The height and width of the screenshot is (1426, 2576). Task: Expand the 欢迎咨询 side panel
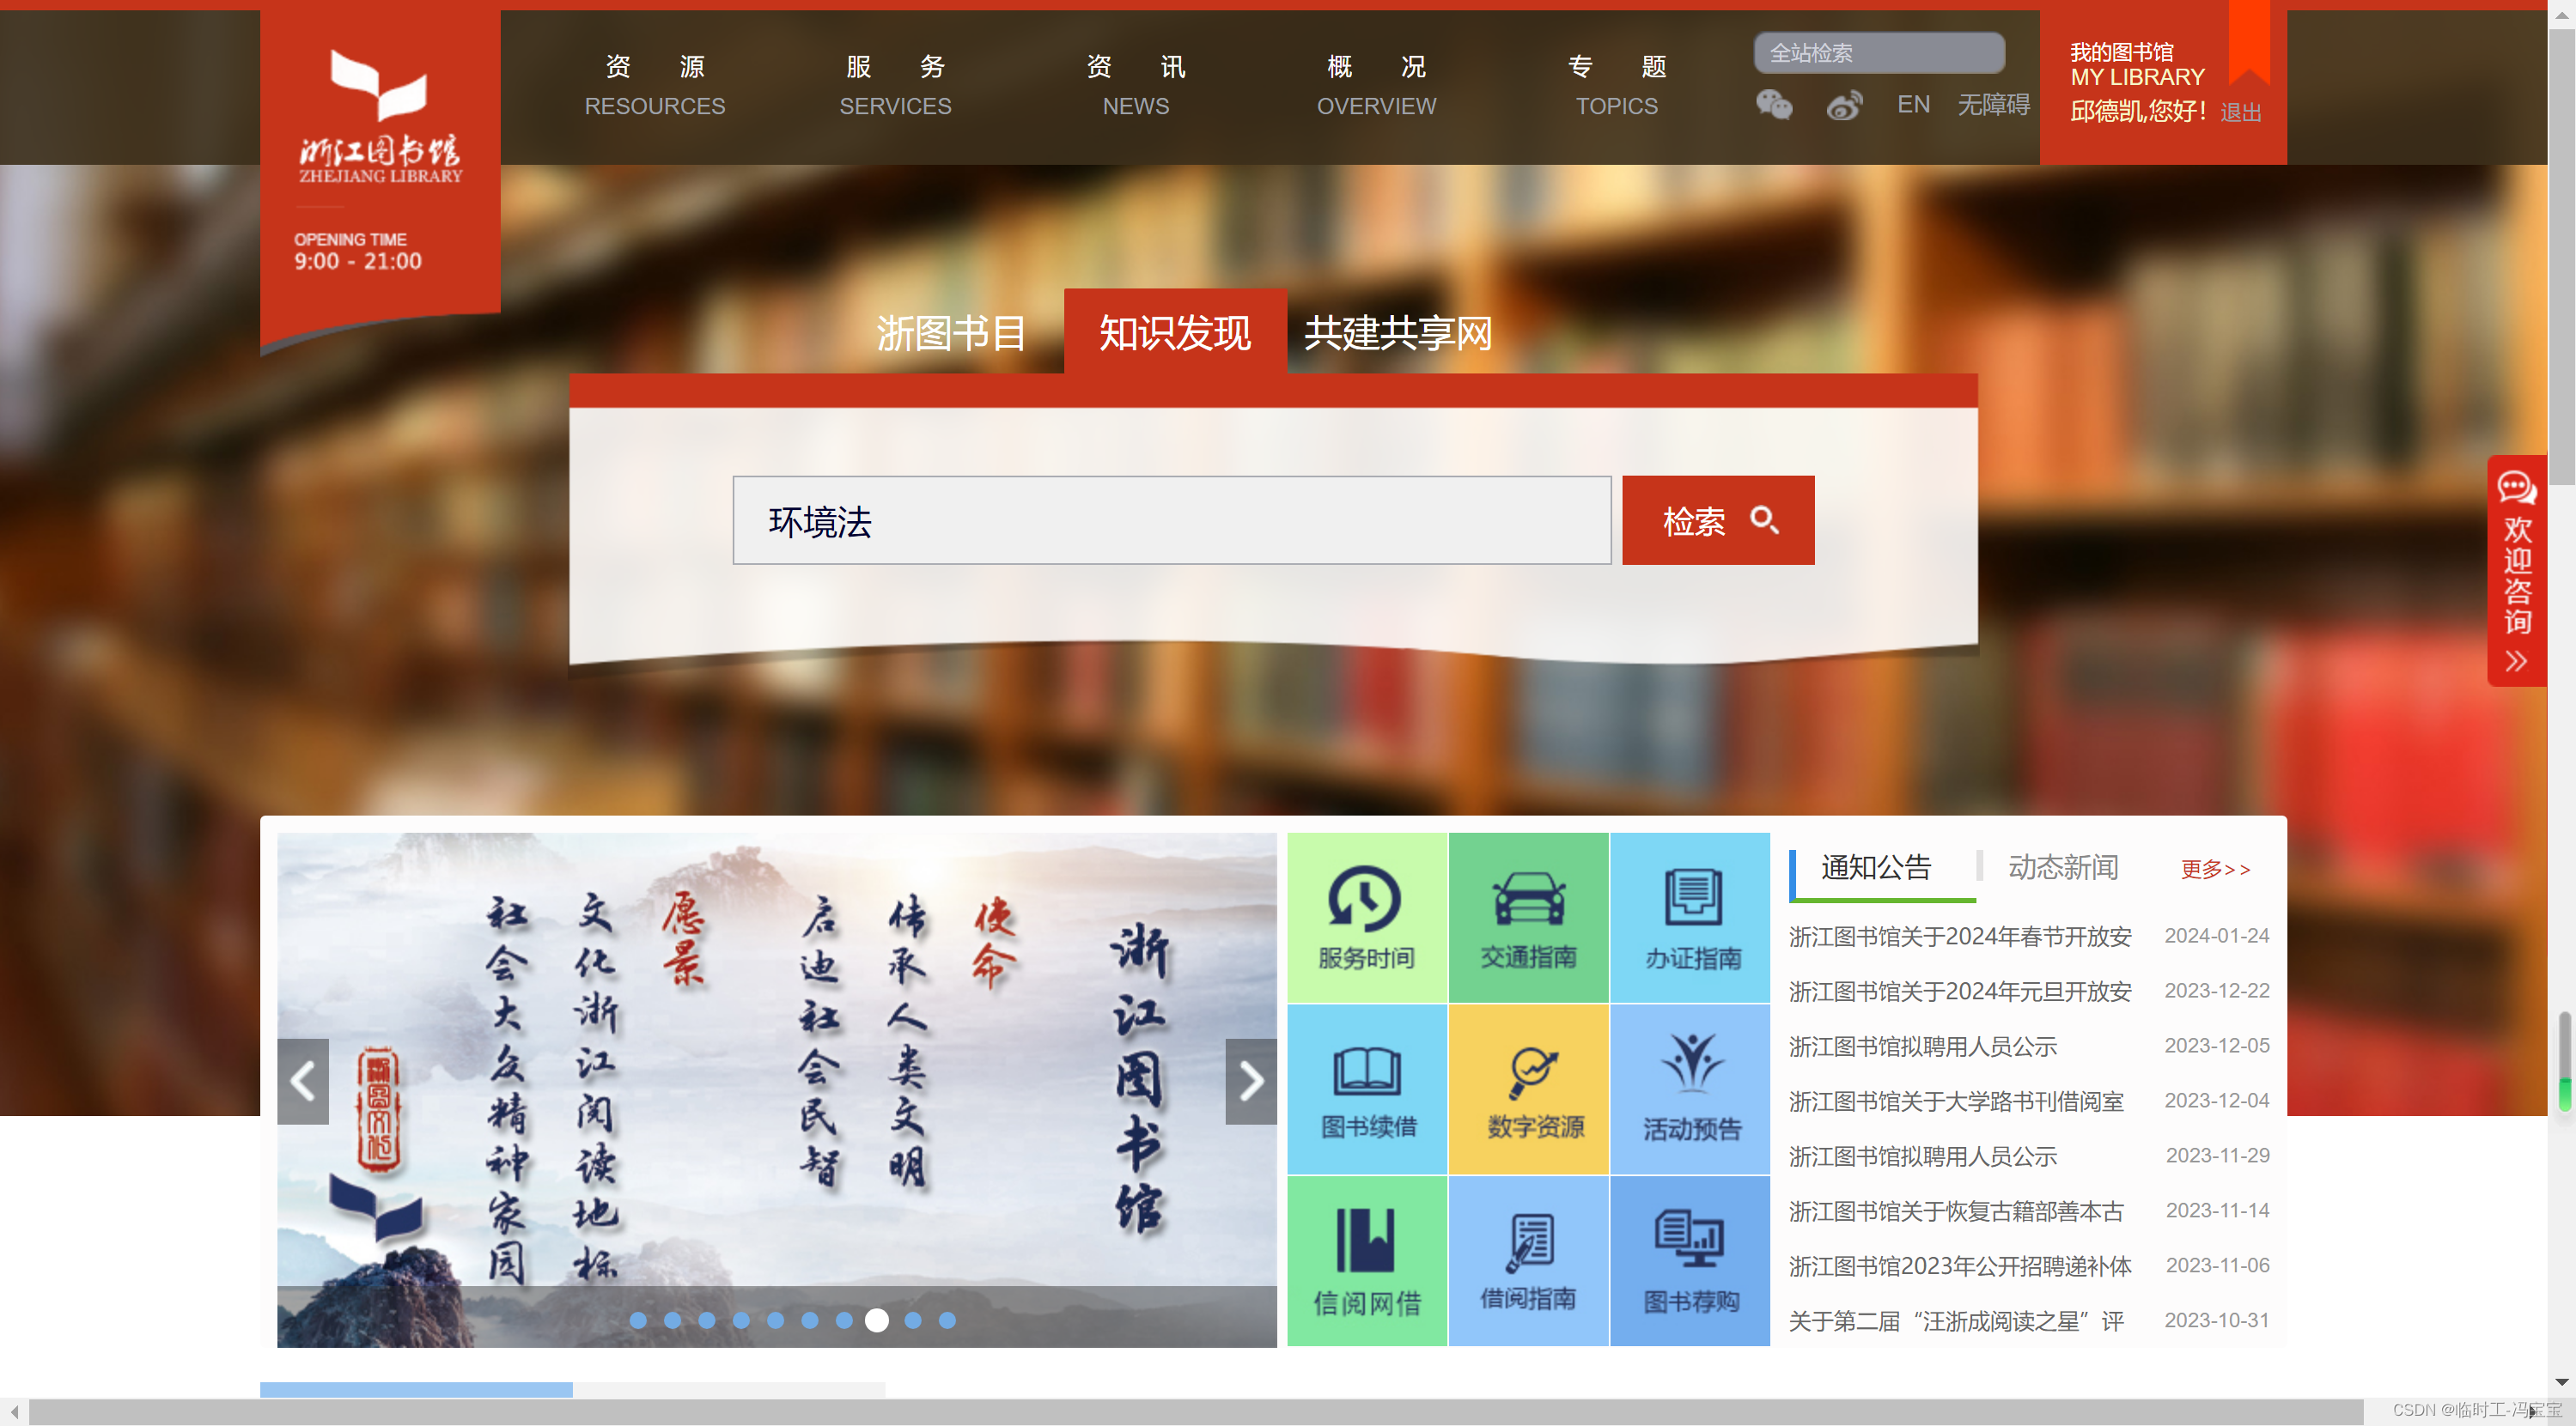[2516, 569]
